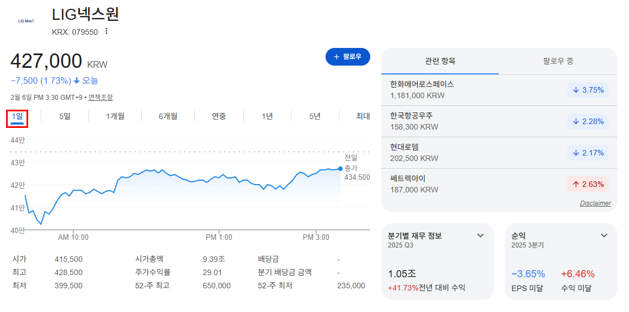
Task: Expand the 분기별 재무 정보 card chevron
Action: (481, 235)
